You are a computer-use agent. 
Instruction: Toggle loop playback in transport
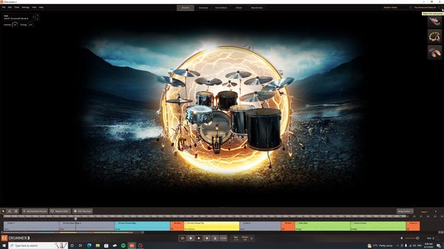[182, 238]
